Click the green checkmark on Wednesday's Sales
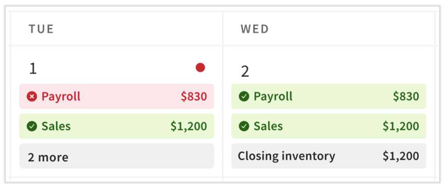Image resolution: width=444 pixels, height=187 pixels. click(x=244, y=126)
